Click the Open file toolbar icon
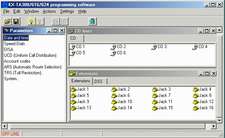Image resolution: width=225 pixels, height=138 pixels. pyautogui.click(x=8, y=21)
